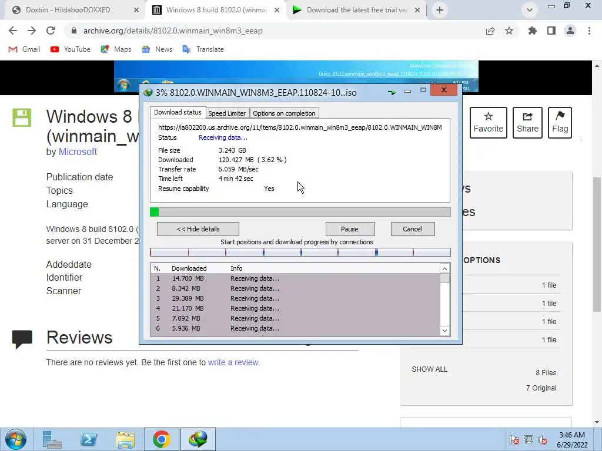The image size is (602, 451).
Task: Open Server Manager from taskbar
Action: [52, 439]
